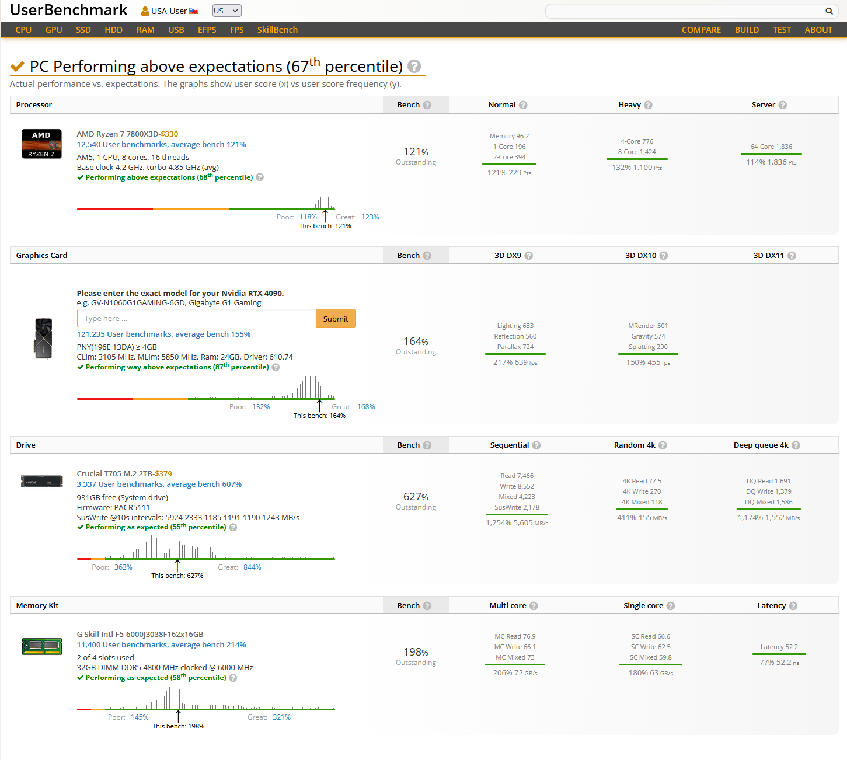Click the AMD Ryzen 7 processor thumbnail

point(41,144)
